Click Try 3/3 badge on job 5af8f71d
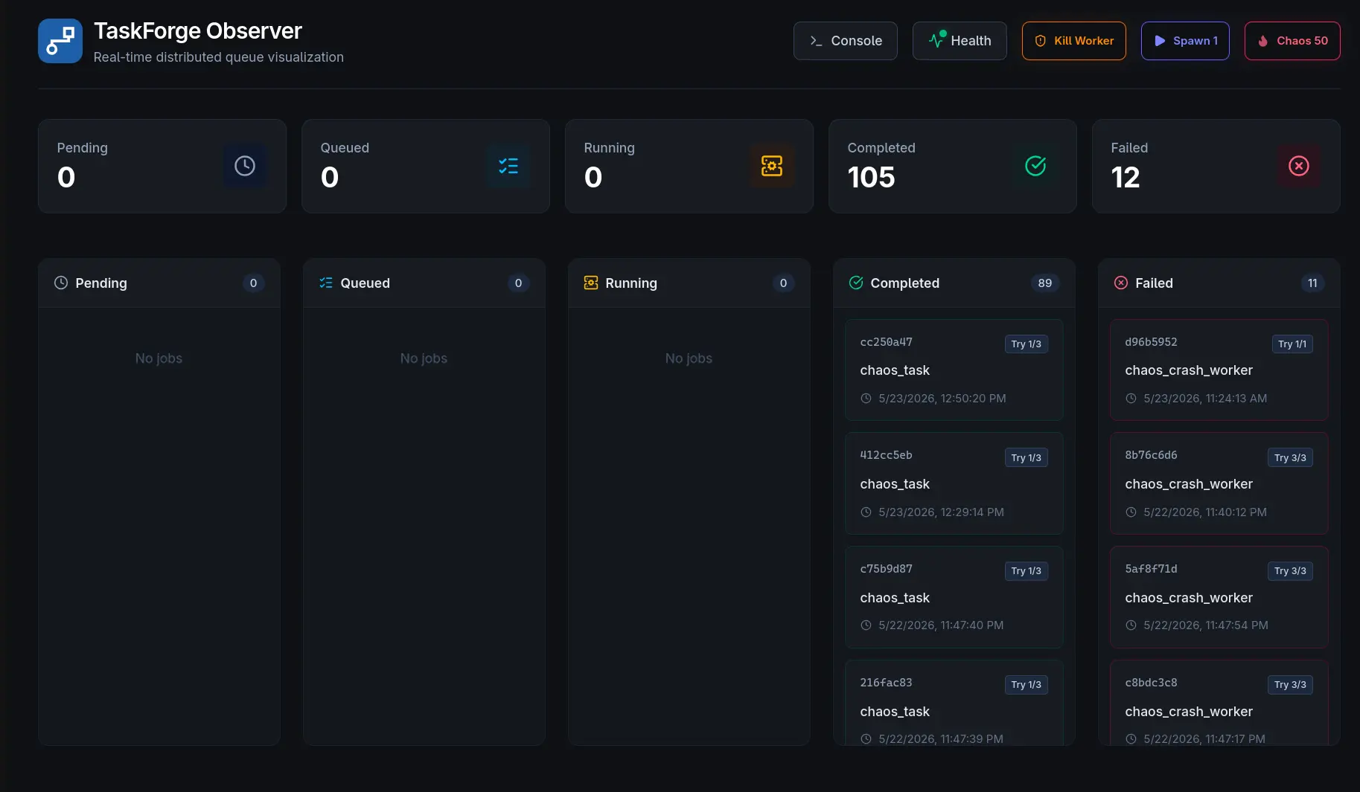Viewport: 1360px width, 792px height. [1290, 571]
